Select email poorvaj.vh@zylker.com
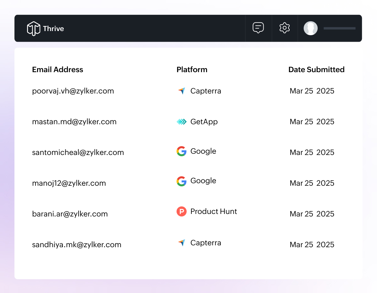The image size is (377, 293). [73, 91]
